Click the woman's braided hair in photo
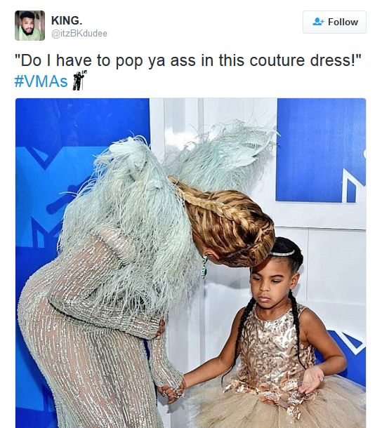The height and width of the screenshot is (428, 382). (x=228, y=221)
